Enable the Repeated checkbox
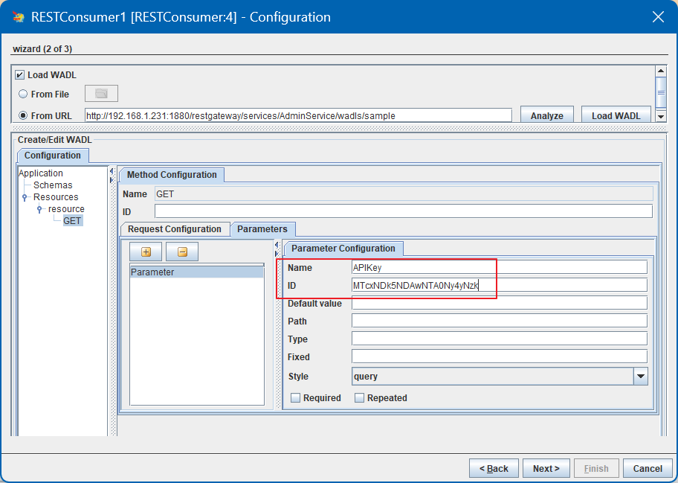Image resolution: width=678 pixels, height=483 pixels. (x=359, y=398)
